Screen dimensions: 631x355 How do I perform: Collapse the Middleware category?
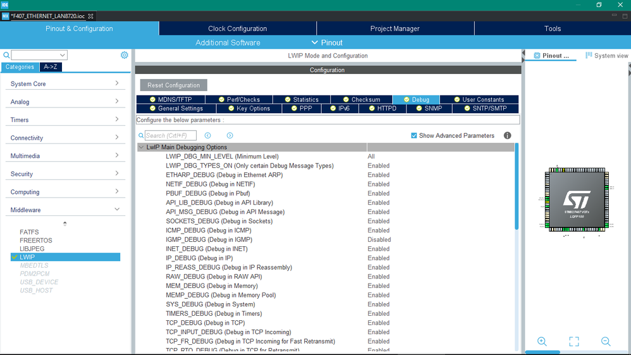tap(65, 210)
